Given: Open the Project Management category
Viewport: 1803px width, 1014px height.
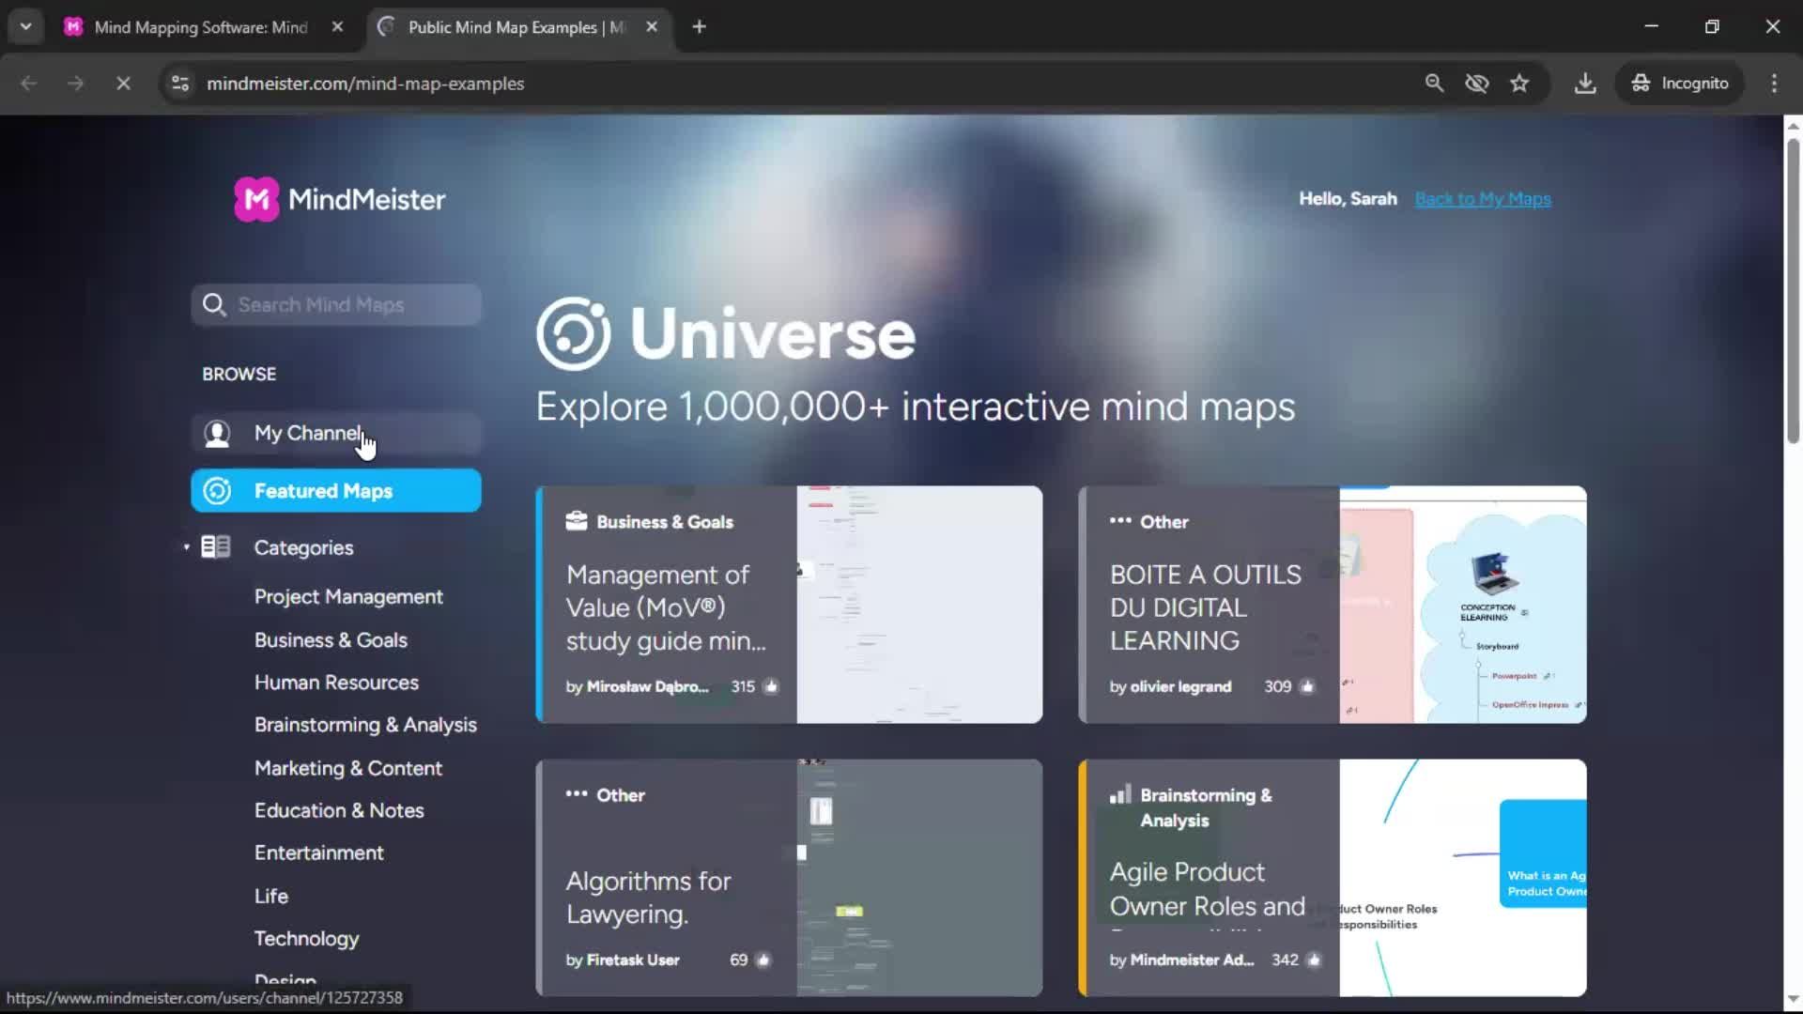Looking at the screenshot, I should point(348,597).
